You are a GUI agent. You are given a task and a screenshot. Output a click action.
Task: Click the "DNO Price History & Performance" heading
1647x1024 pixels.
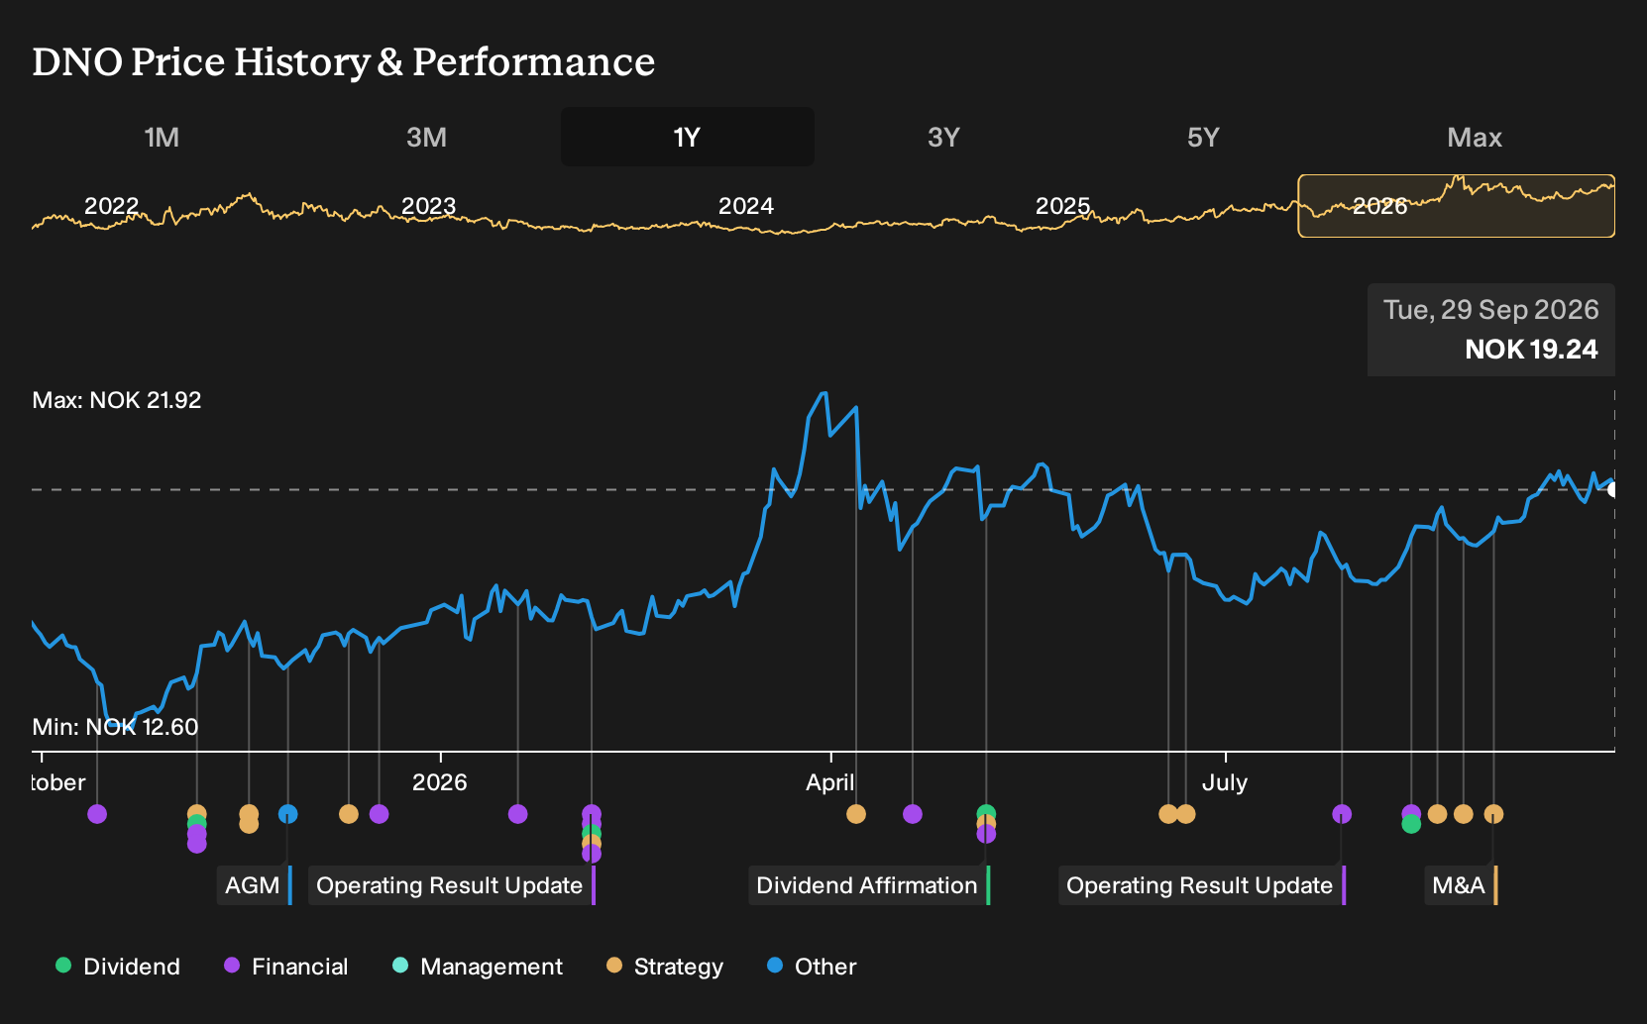click(344, 61)
